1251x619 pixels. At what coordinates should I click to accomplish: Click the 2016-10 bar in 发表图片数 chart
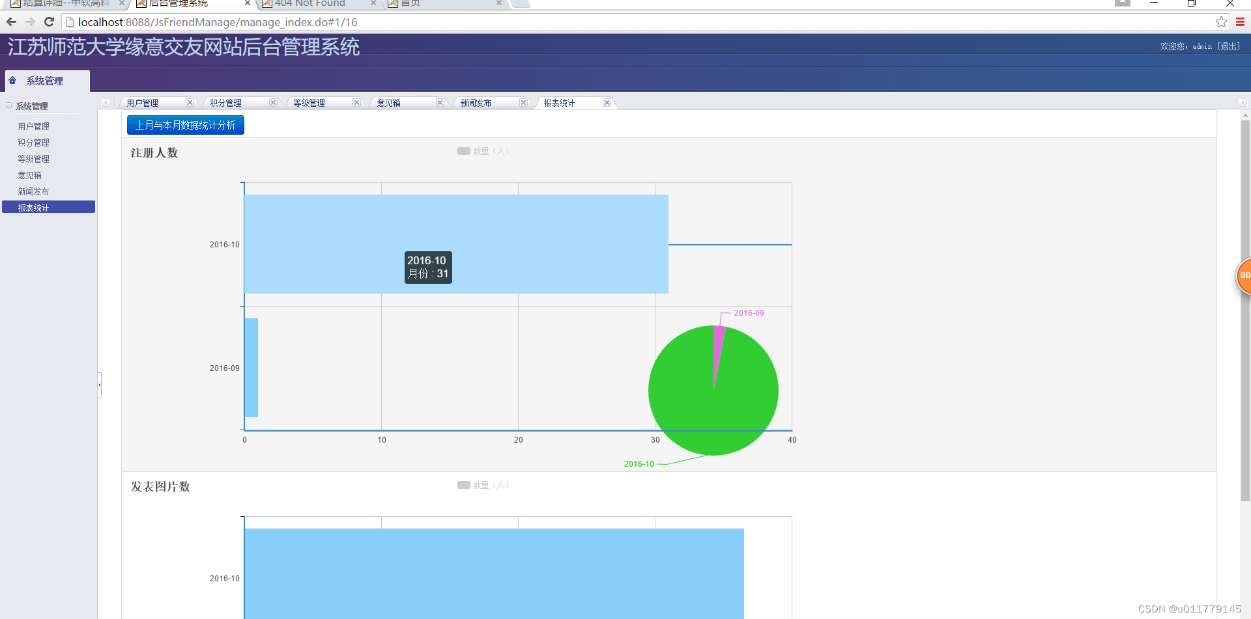tap(494, 573)
